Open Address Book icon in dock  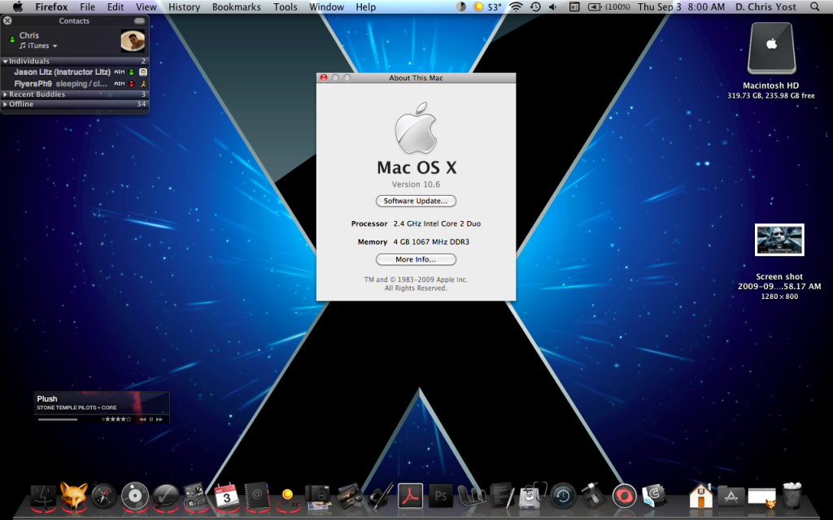tap(256, 496)
